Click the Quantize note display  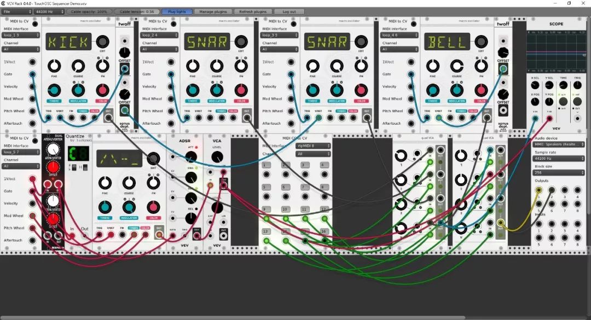[x=78, y=154]
